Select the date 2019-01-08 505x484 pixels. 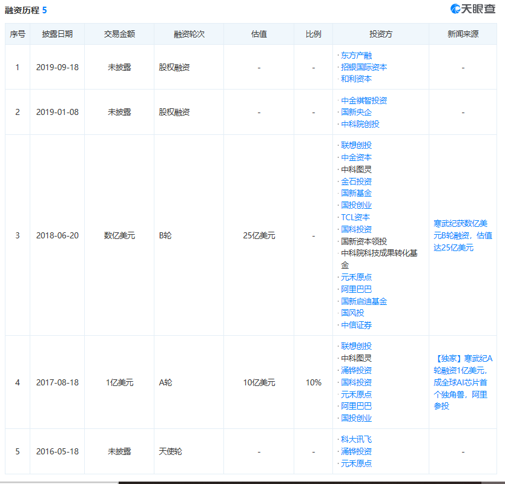click(58, 113)
